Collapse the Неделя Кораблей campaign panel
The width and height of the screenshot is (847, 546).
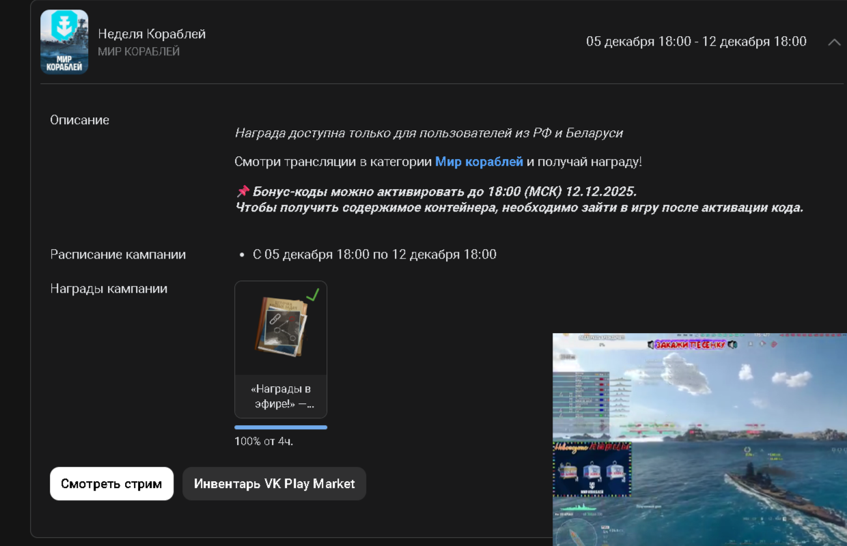click(834, 42)
